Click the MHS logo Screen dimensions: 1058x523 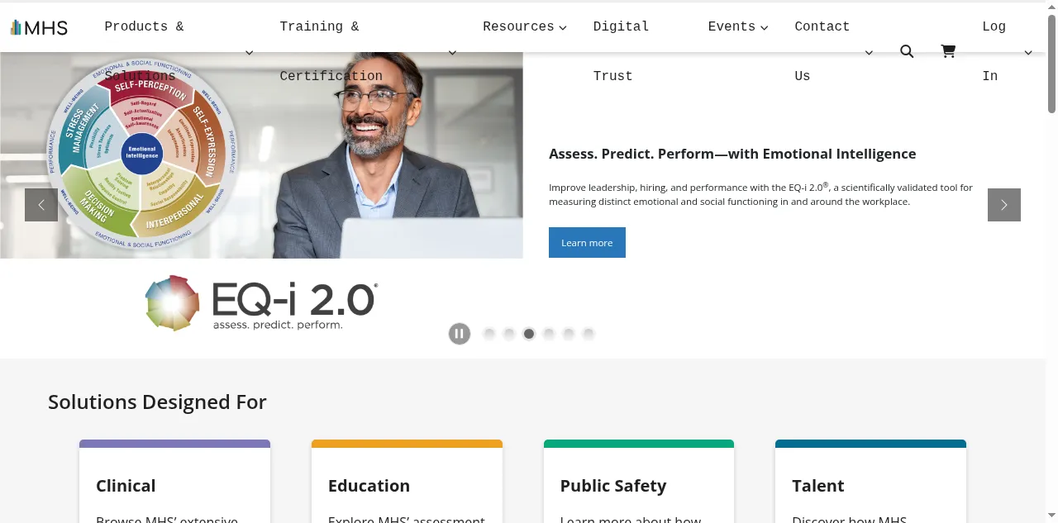click(39, 27)
